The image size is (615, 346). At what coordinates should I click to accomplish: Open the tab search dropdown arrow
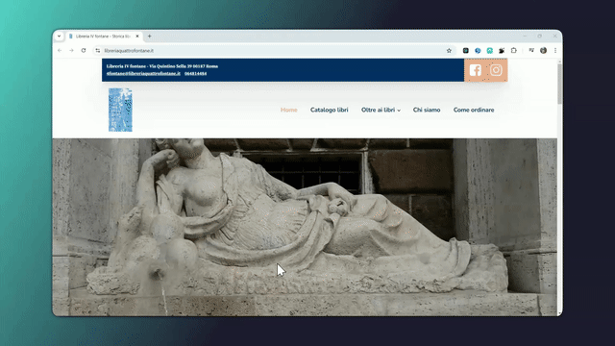coord(59,37)
